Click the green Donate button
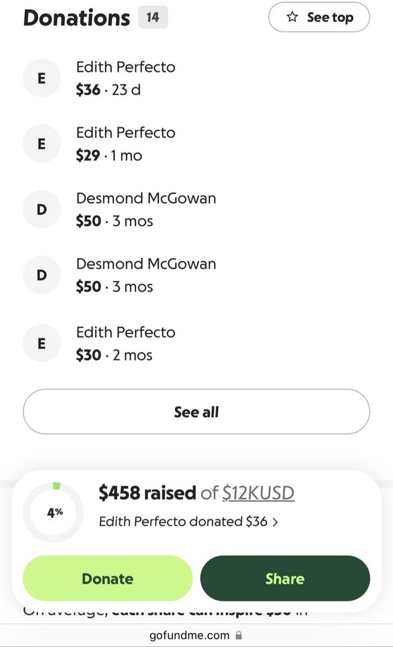 pyautogui.click(x=107, y=579)
